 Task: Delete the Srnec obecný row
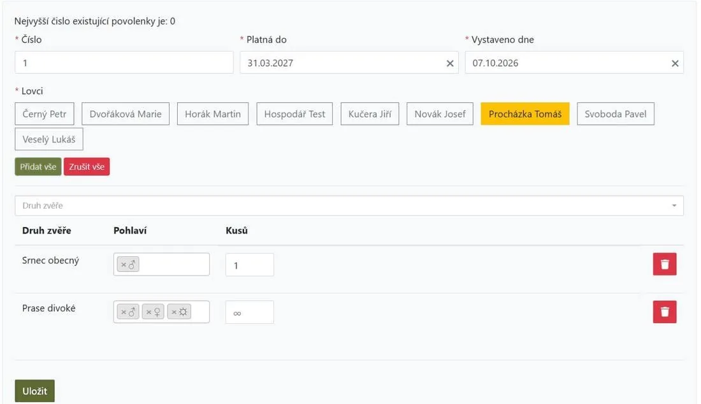click(x=664, y=264)
